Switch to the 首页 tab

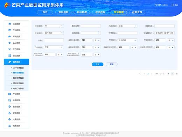45,12
